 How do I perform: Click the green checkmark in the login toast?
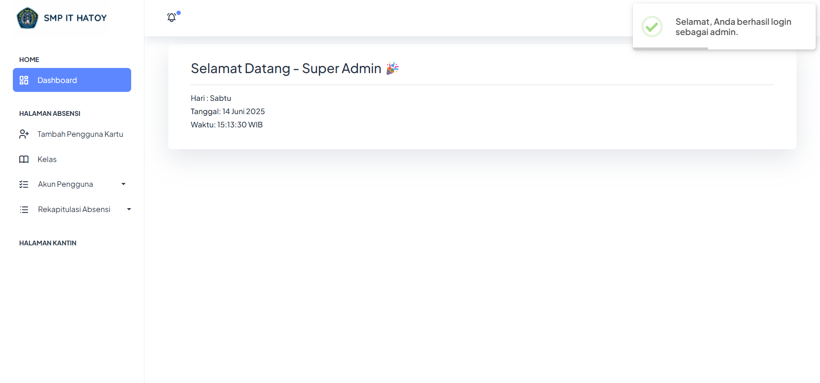pos(652,27)
